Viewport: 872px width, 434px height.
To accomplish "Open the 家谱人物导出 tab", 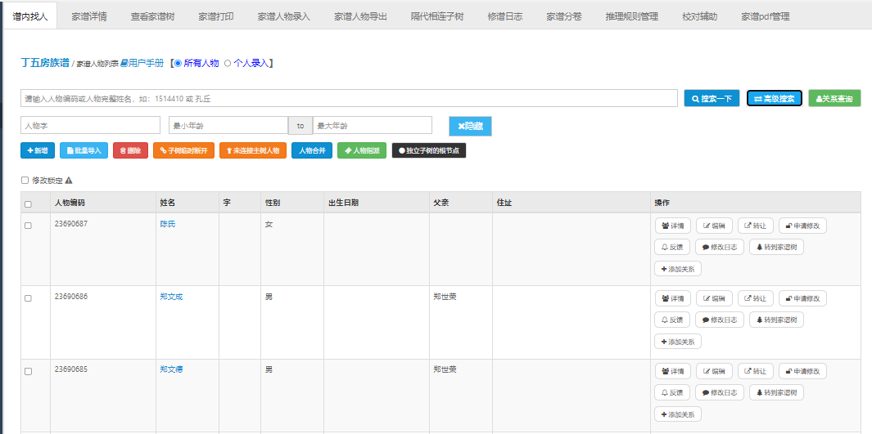I will click(x=361, y=16).
